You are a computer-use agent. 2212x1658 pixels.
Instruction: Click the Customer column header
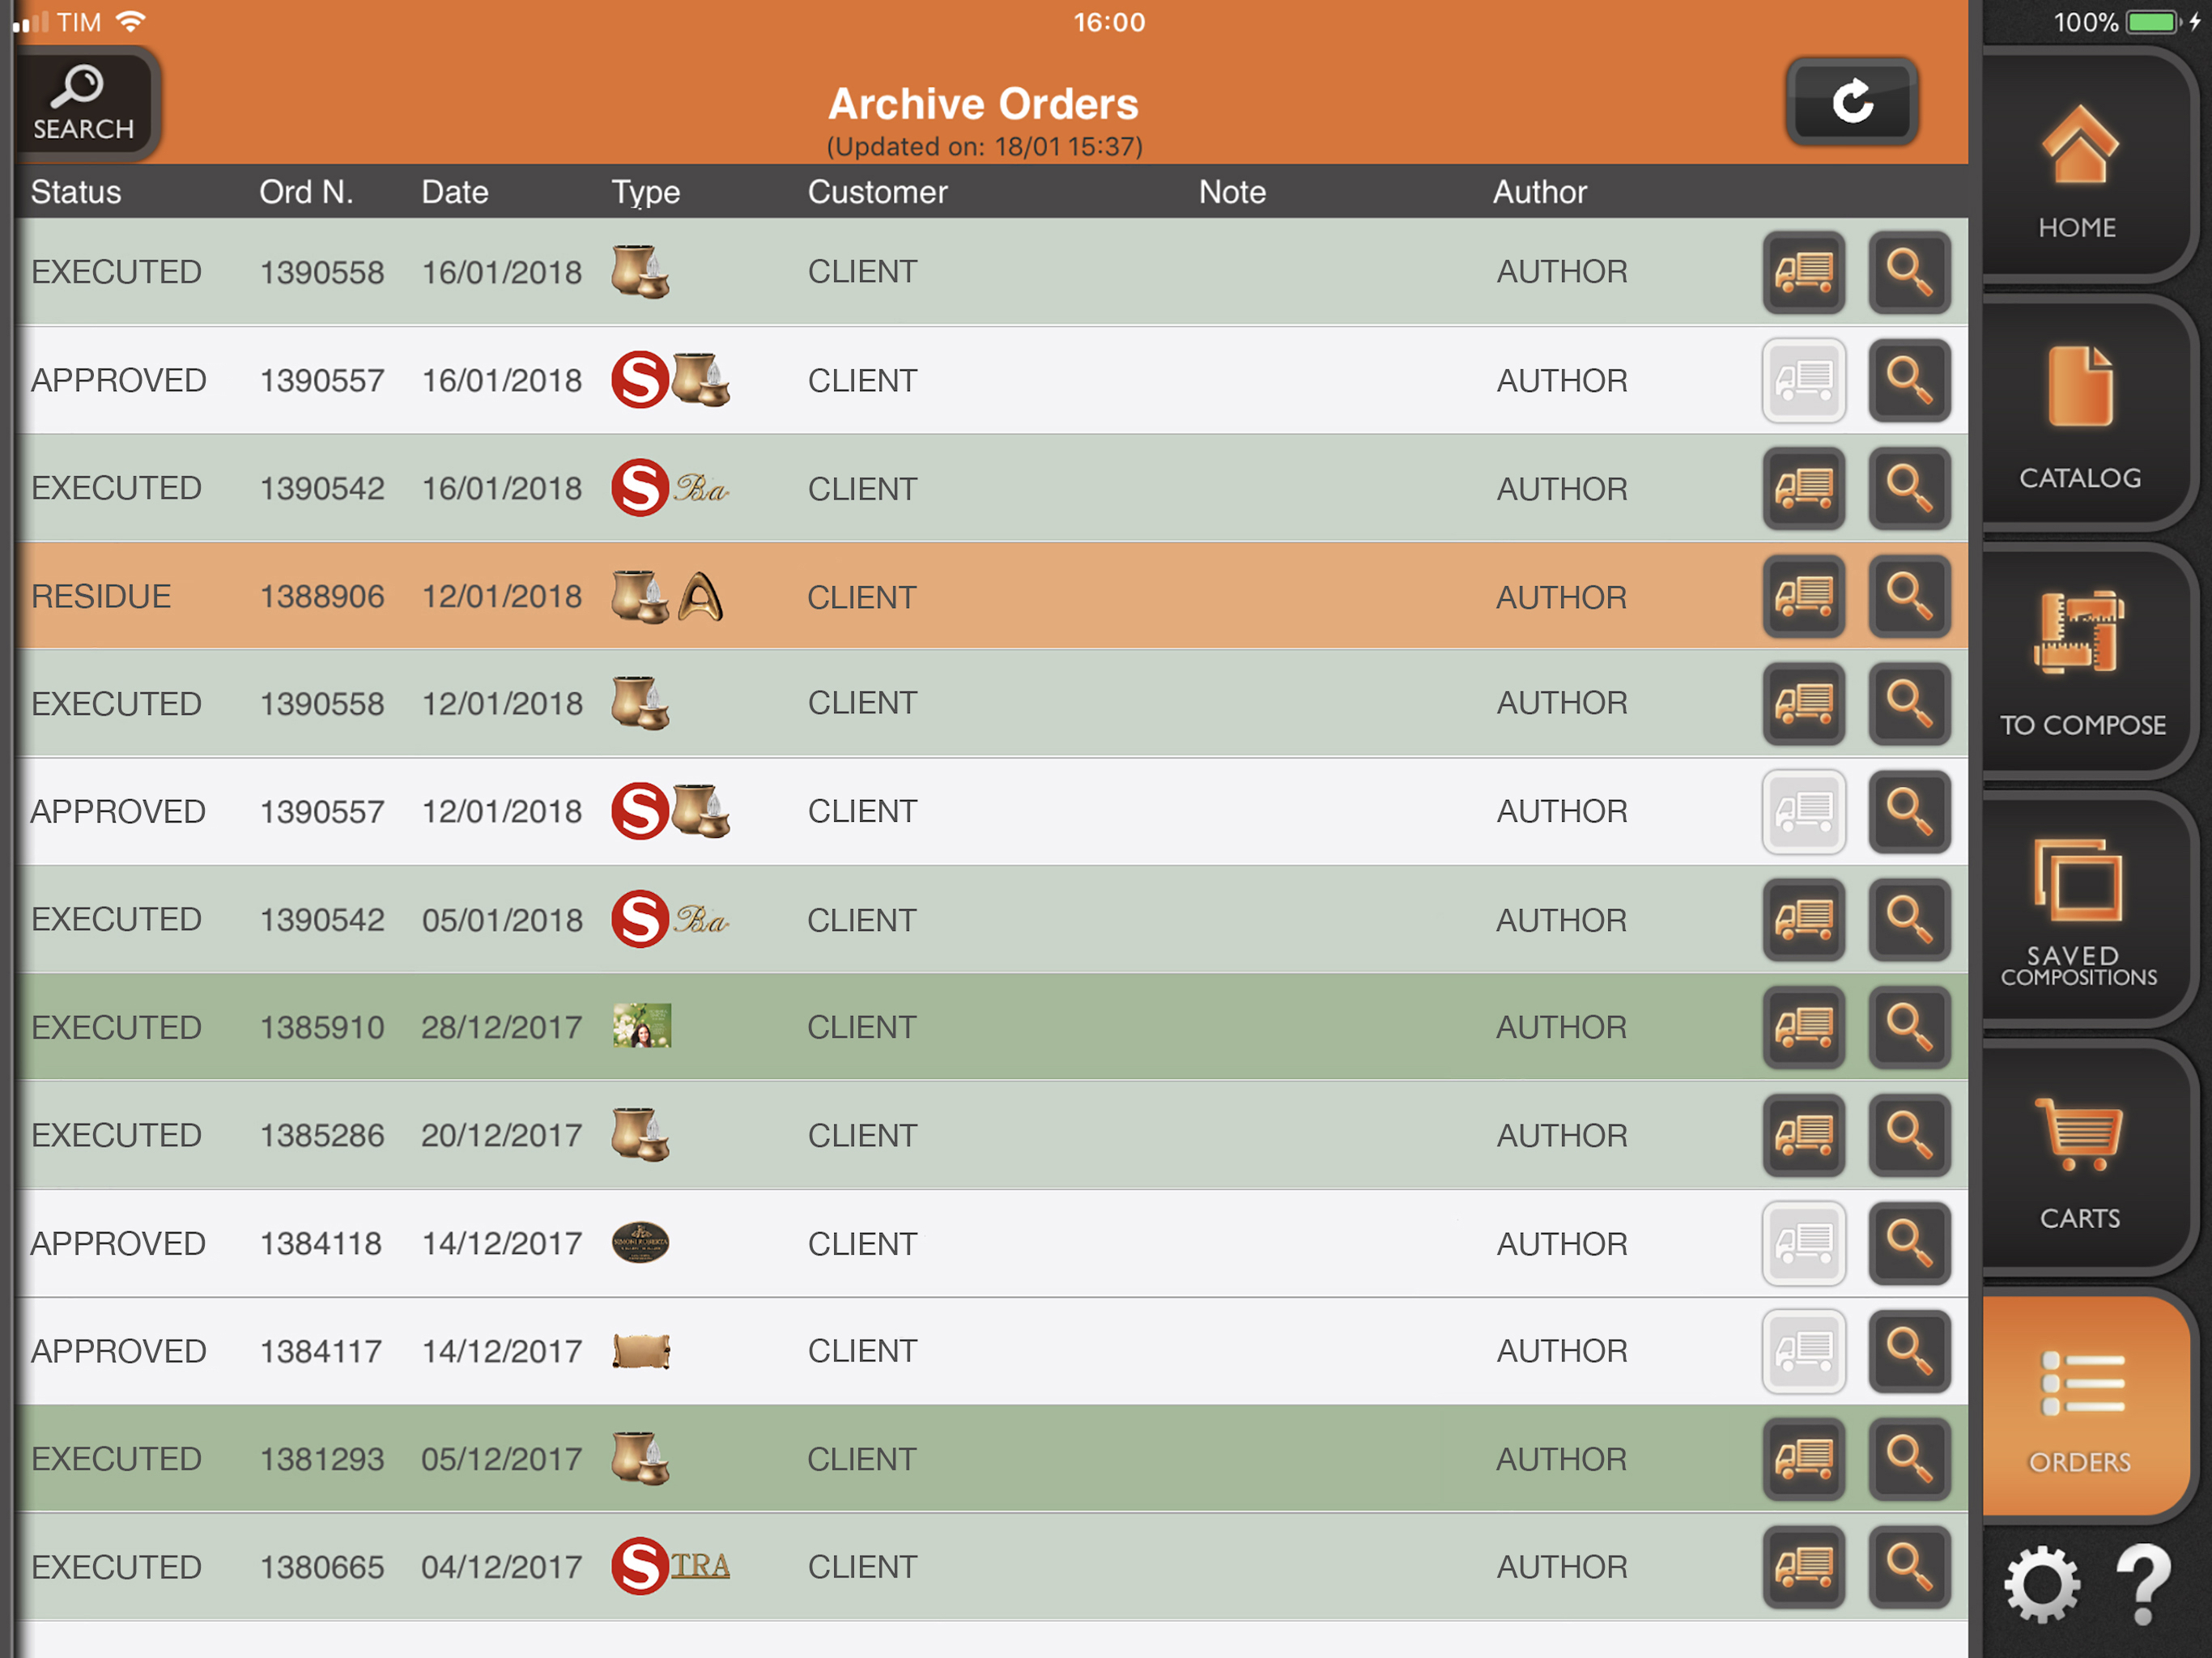point(877,192)
